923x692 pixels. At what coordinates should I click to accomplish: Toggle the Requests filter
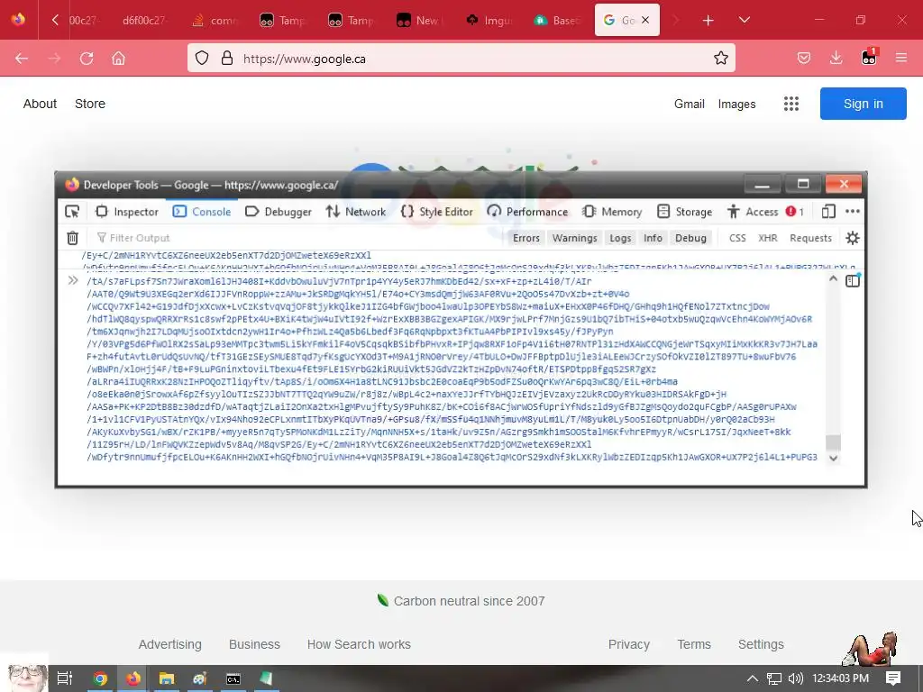pyautogui.click(x=810, y=238)
